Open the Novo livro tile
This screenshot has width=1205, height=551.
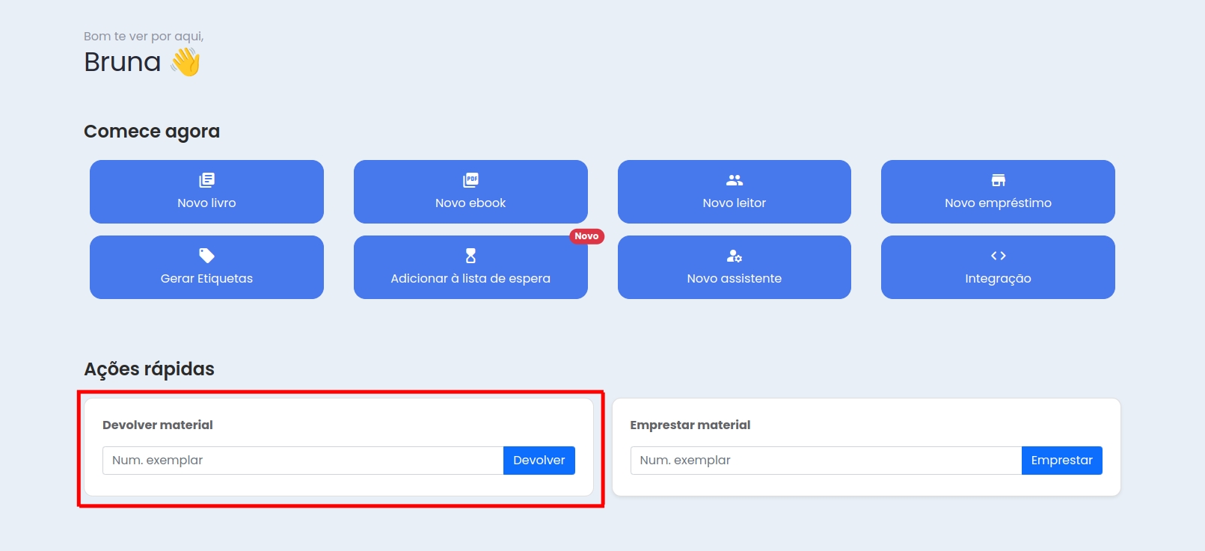click(206, 191)
